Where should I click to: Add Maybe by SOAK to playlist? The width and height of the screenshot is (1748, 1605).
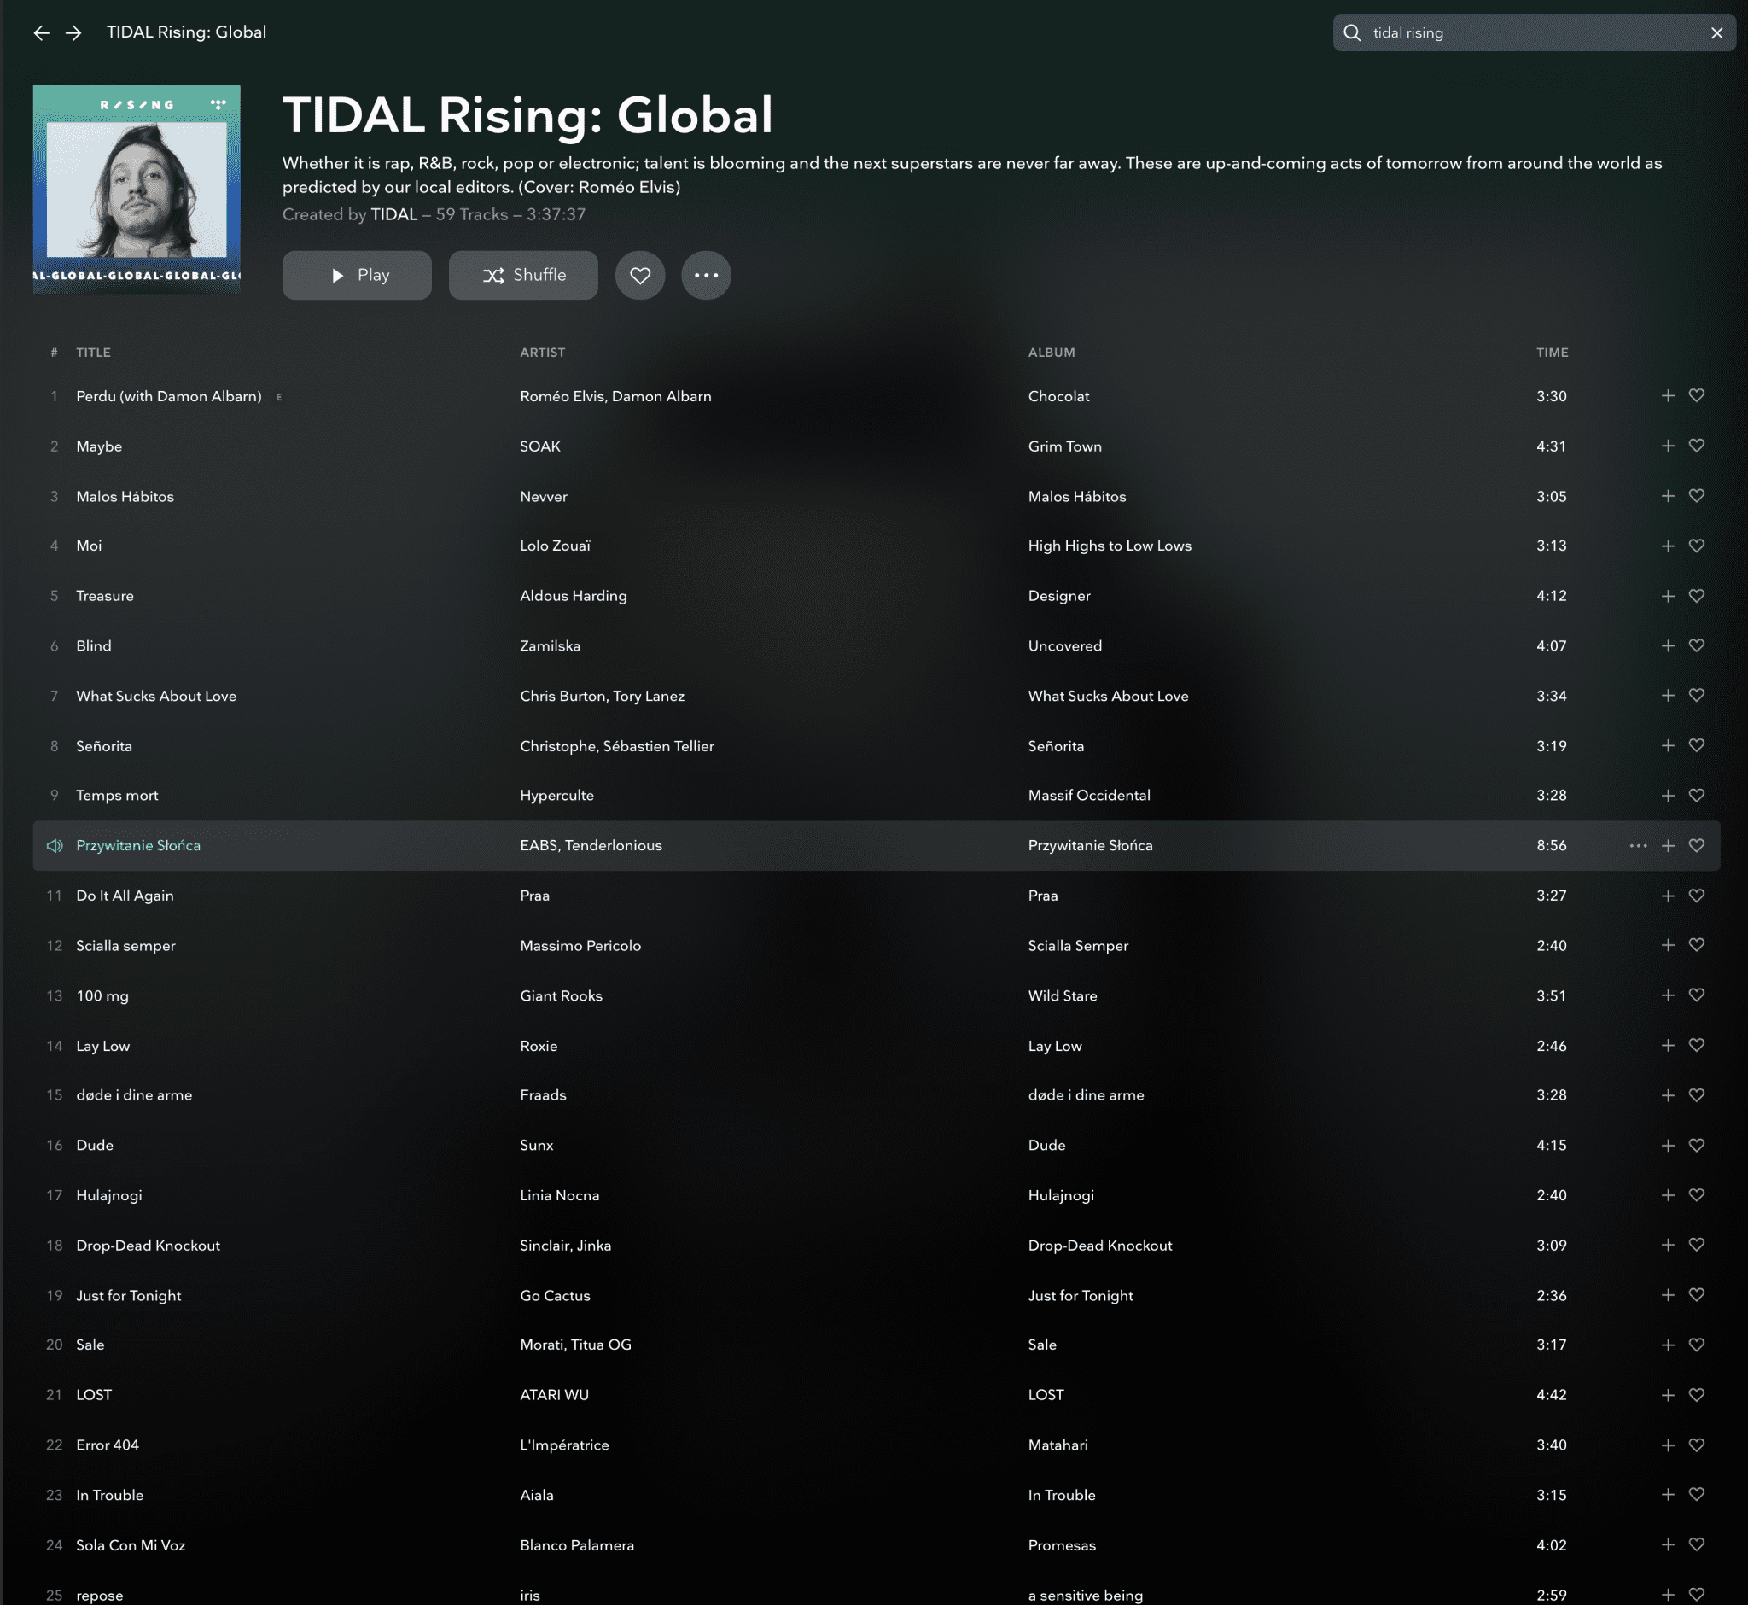pos(1667,446)
